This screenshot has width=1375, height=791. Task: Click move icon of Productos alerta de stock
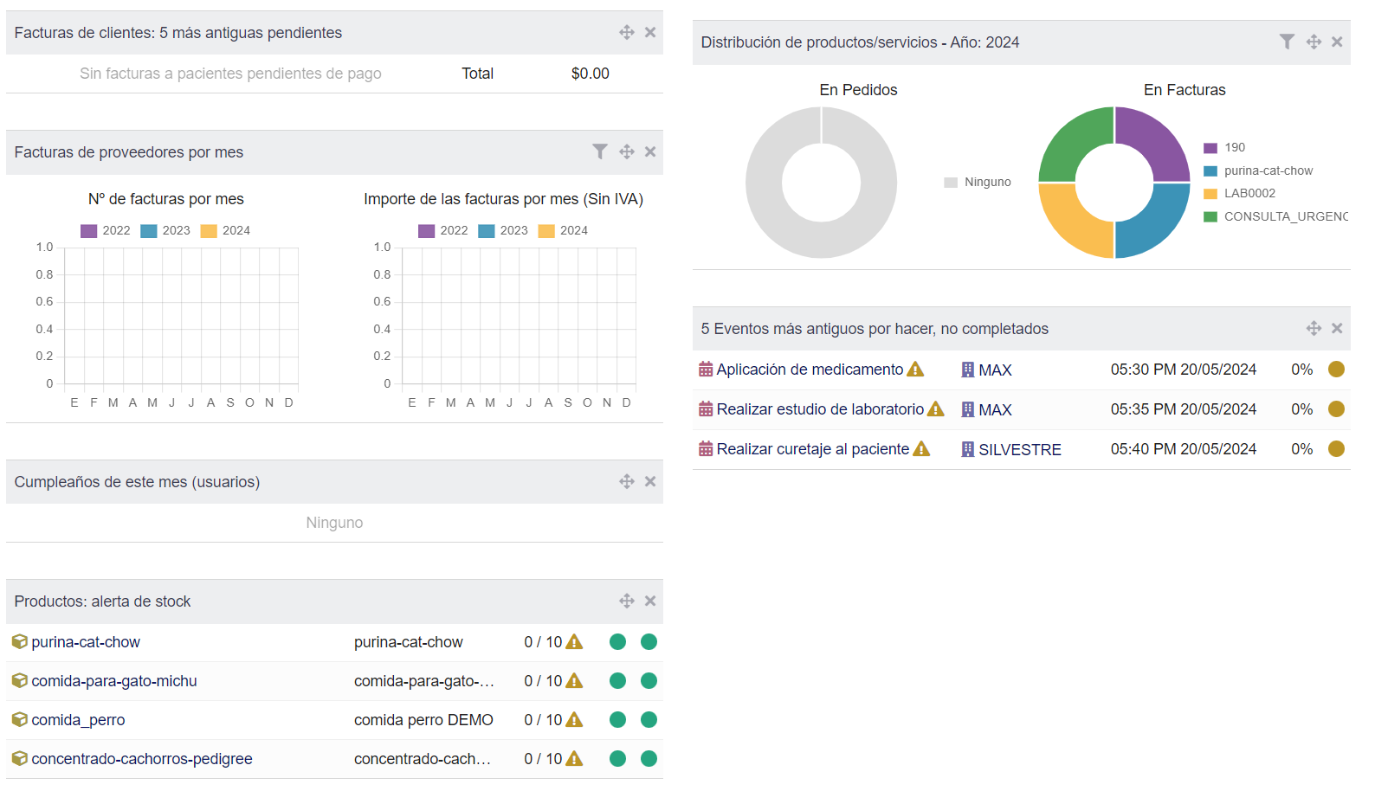(x=627, y=601)
